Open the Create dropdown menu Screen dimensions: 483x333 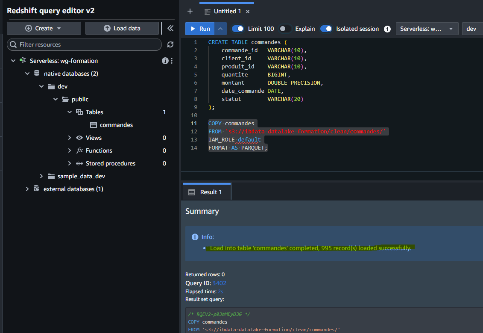point(44,28)
